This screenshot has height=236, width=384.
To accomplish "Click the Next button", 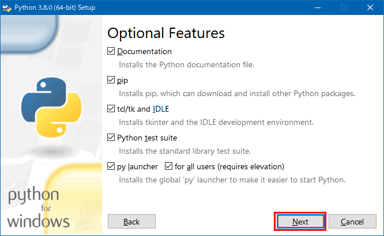I will pyautogui.click(x=300, y=222).
